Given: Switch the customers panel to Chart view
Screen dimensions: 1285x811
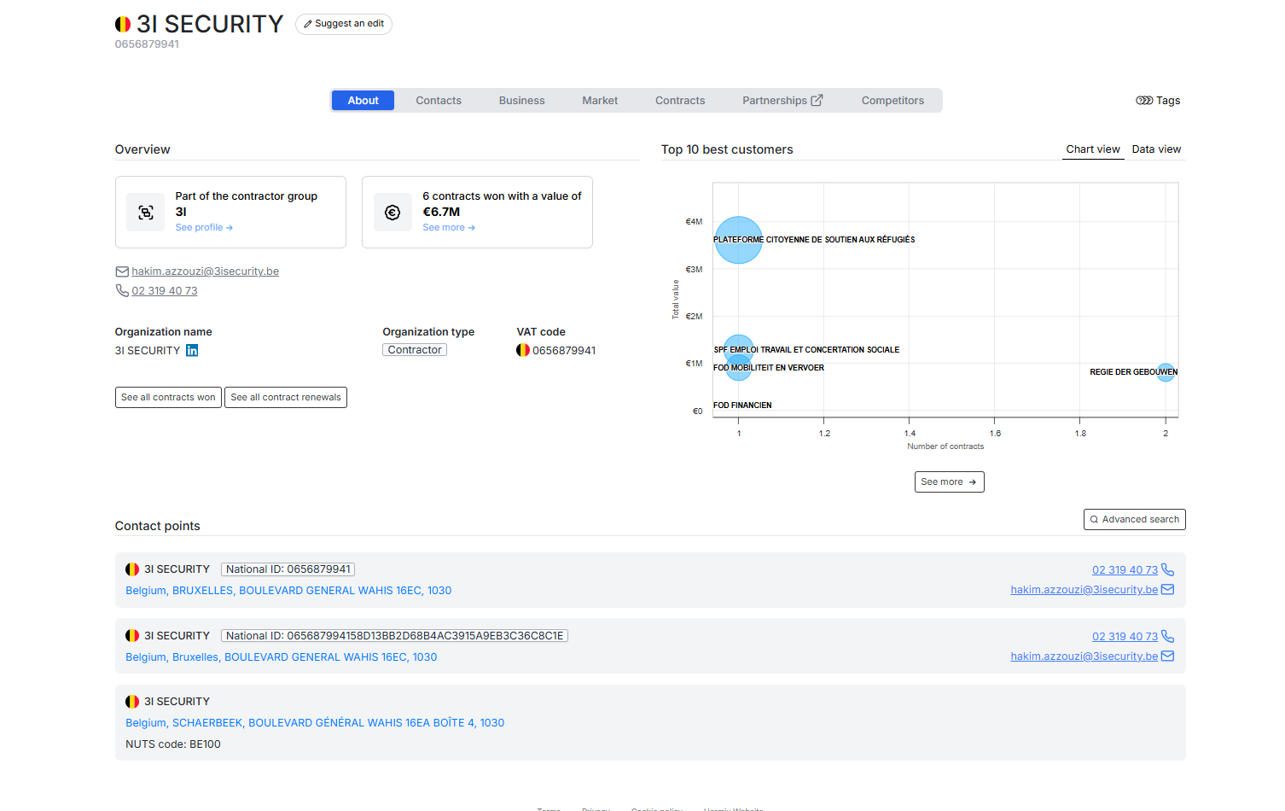Looking at the screenshot, I should tap(1093, 149).
